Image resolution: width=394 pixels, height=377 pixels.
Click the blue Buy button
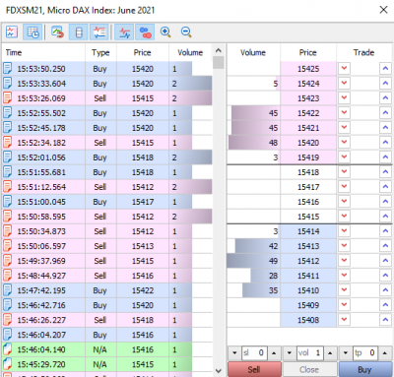coord(364,369)
